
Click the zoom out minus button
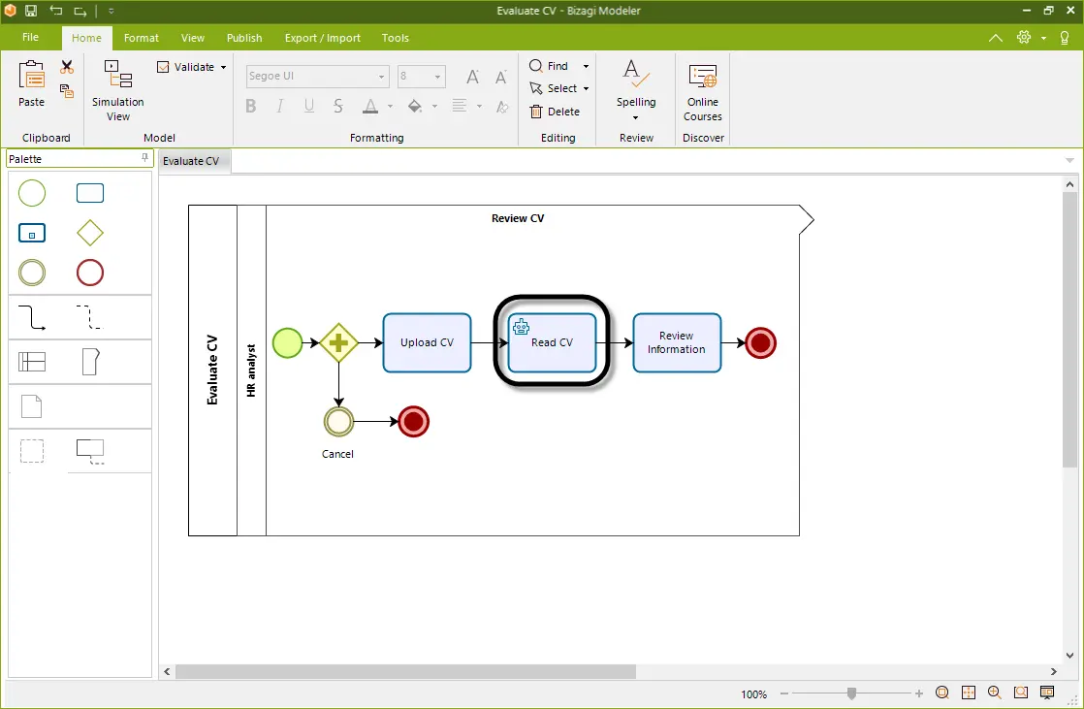click(x=784, y=693)
